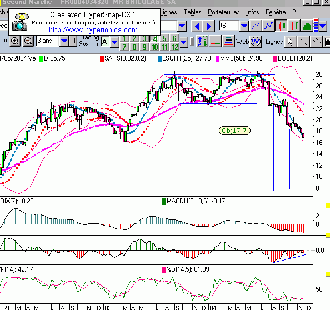Toggle the candlestick chart style

coord(281,26)
